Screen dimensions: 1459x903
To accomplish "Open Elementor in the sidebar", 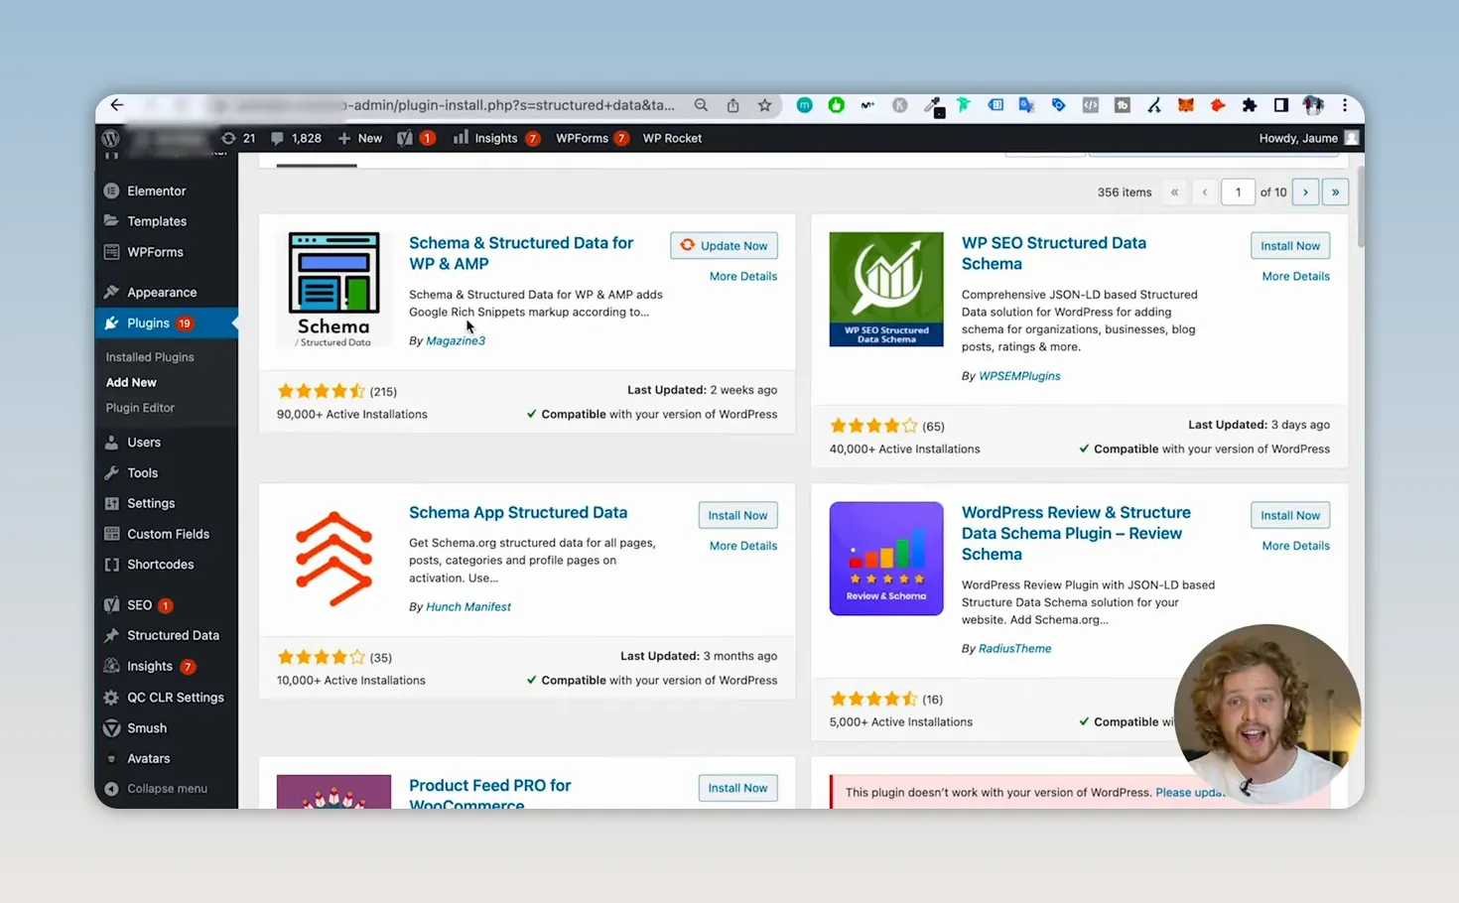I will click(156, 191).
